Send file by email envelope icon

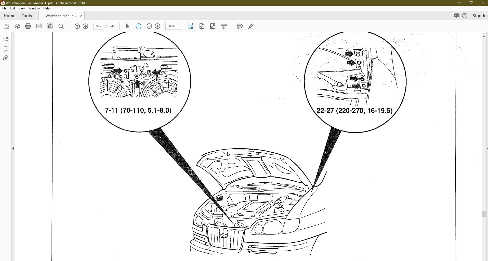coord(39,26)
